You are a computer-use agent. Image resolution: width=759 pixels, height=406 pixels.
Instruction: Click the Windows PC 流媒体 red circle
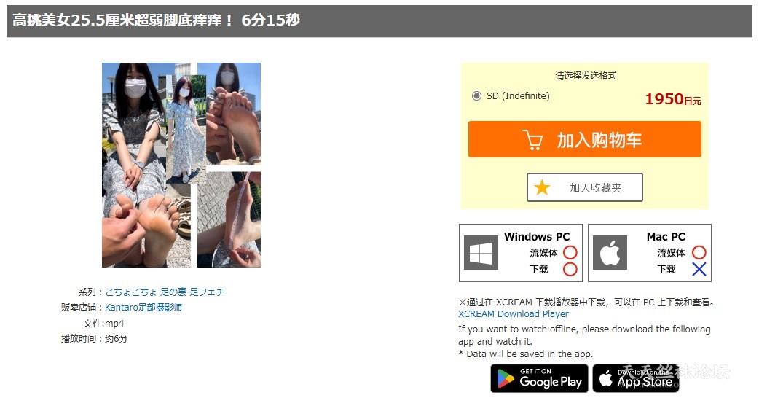570,252
